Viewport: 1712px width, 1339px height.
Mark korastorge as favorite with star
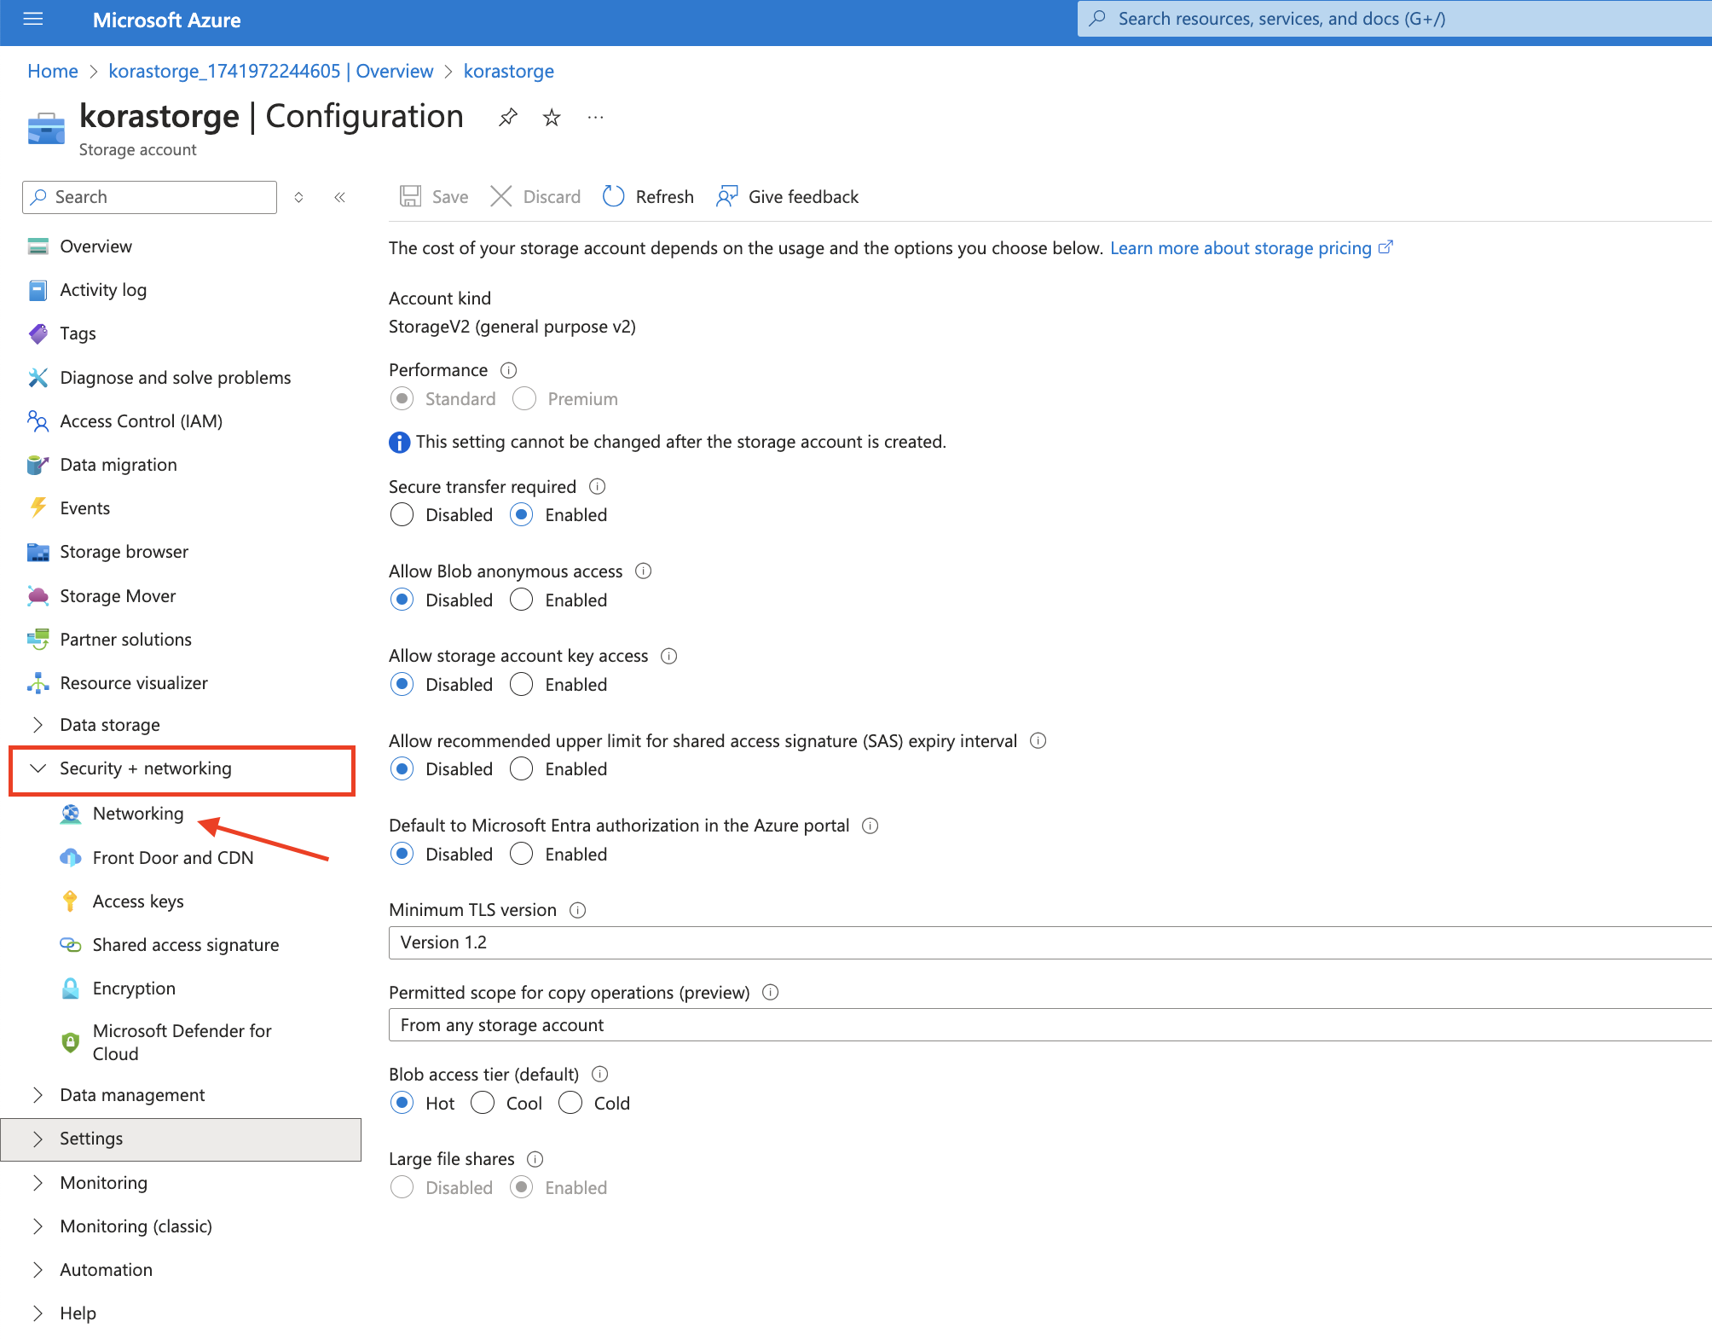point(552,117)
